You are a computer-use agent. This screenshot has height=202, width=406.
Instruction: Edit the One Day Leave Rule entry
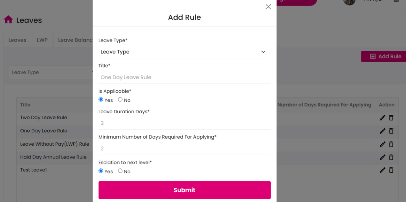[x=383, y=131]
